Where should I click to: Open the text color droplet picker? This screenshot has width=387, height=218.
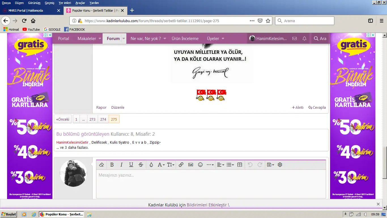point(151,165)
